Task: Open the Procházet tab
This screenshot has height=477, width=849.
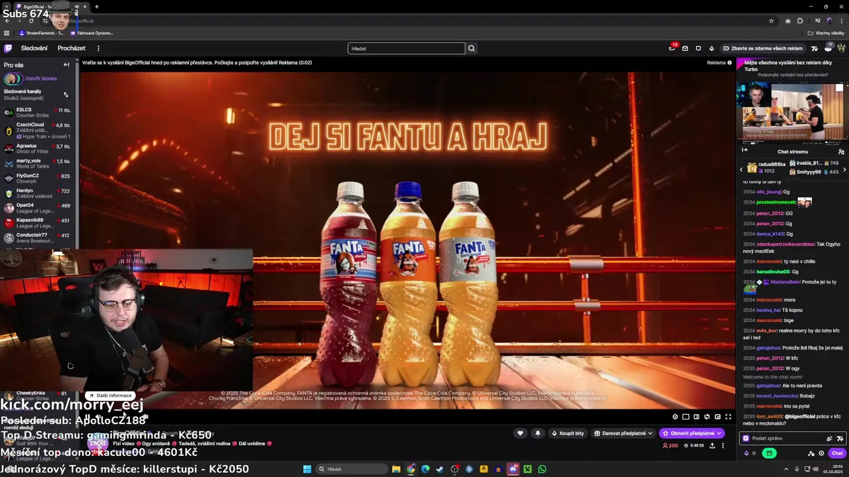Action: click(72, 48)
